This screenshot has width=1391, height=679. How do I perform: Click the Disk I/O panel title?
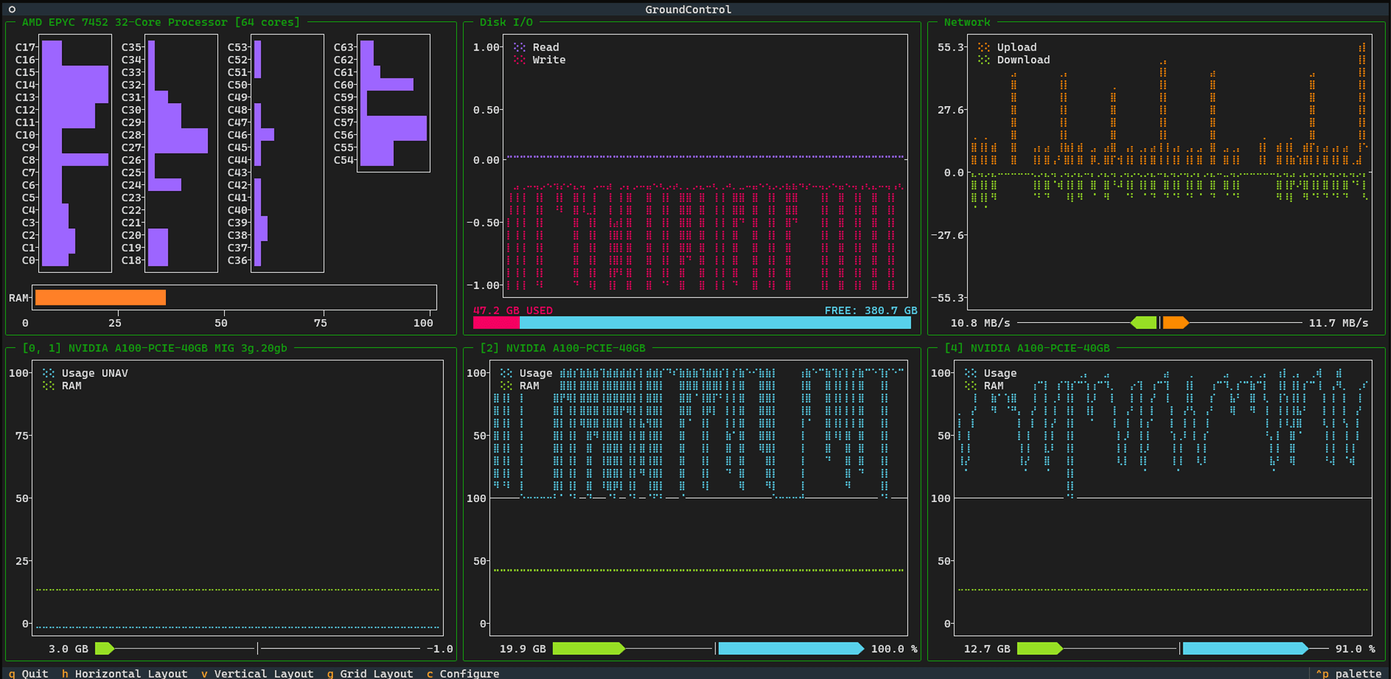506,22
